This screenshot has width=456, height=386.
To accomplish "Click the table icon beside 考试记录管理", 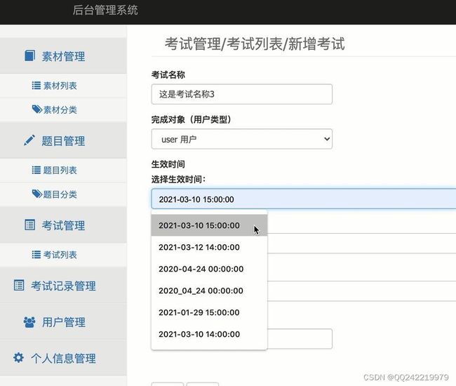I will 19,286.
